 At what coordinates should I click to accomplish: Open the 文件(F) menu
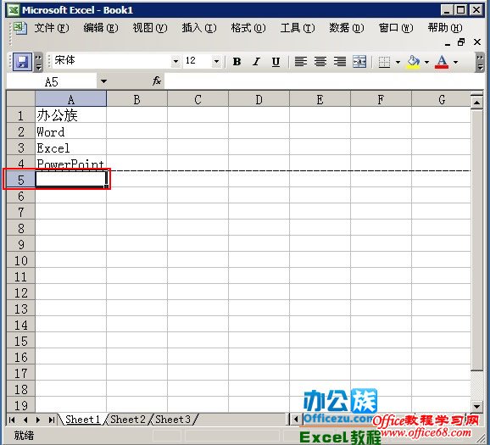(x=51, y=28)
